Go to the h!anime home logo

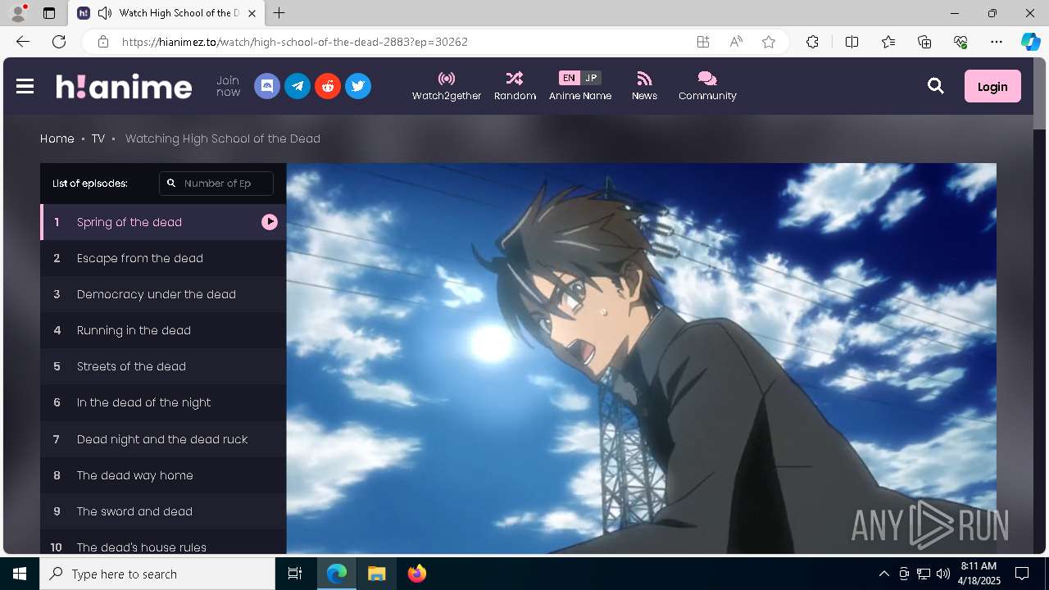coord(124,86)
